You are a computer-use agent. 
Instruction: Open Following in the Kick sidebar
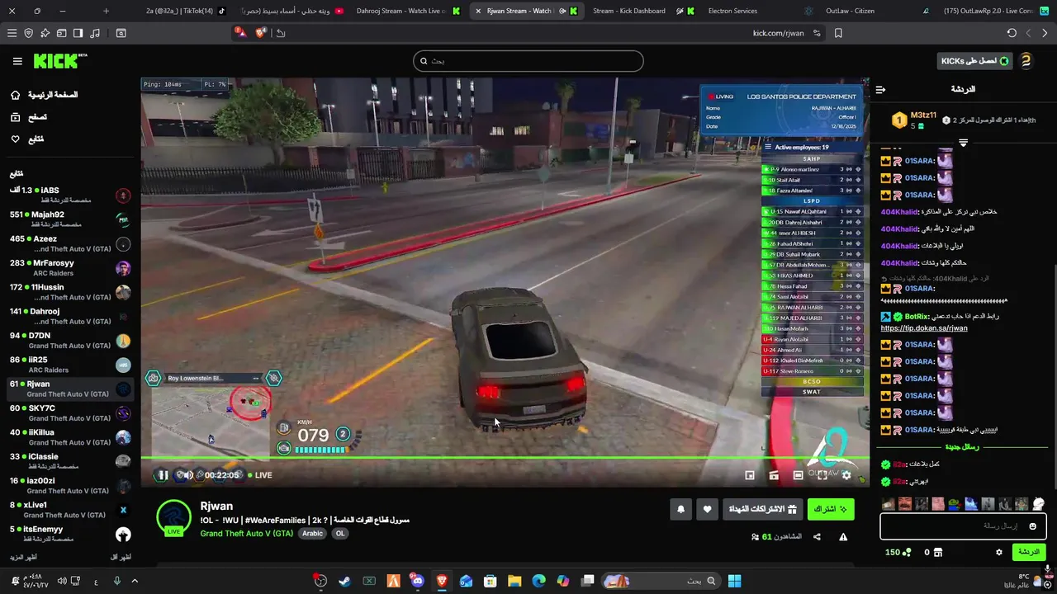point(27,139)
